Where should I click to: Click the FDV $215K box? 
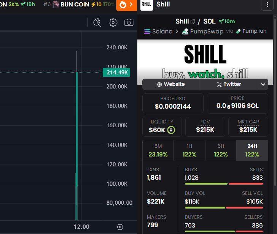tap(205, 127)
